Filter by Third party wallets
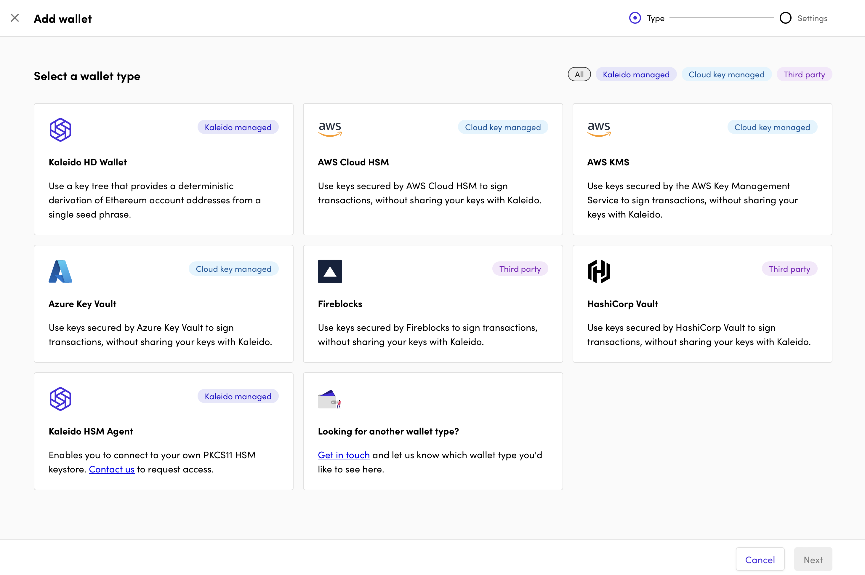This screenshot has height=575, width=865. pos(804,74)
